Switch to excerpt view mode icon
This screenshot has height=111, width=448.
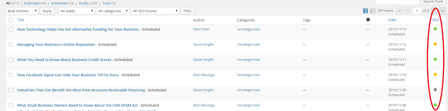[x=373, y=11]
